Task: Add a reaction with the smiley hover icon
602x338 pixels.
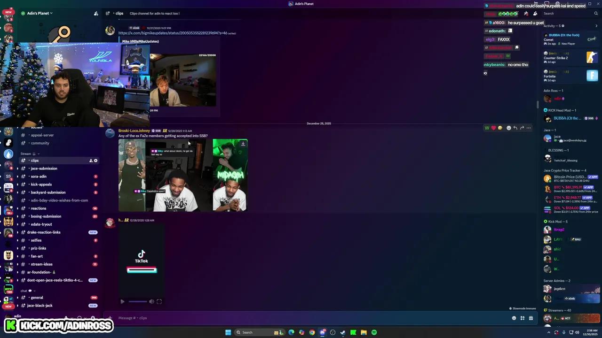Action: tap(508, 128)
